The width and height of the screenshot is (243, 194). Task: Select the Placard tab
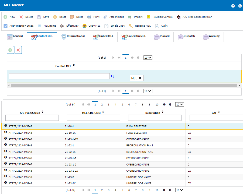(162, 37)
